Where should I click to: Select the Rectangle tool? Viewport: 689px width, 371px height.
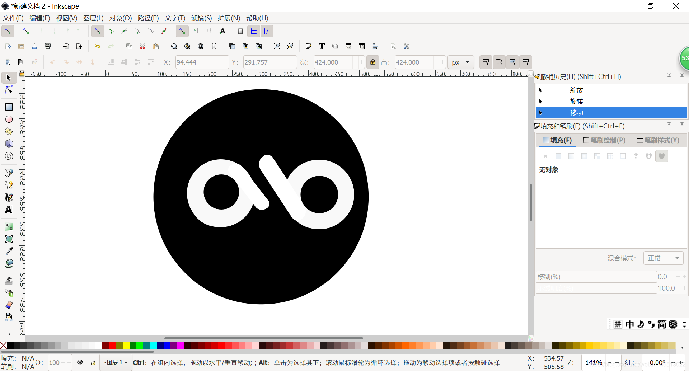click(x=9, y=107)
